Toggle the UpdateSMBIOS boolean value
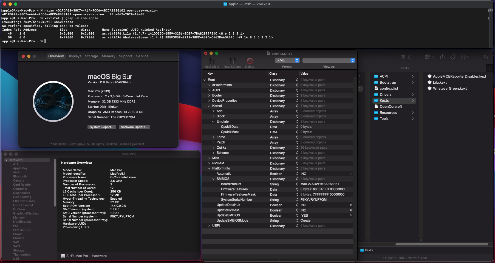495x263 pixels. click(351, 216)
